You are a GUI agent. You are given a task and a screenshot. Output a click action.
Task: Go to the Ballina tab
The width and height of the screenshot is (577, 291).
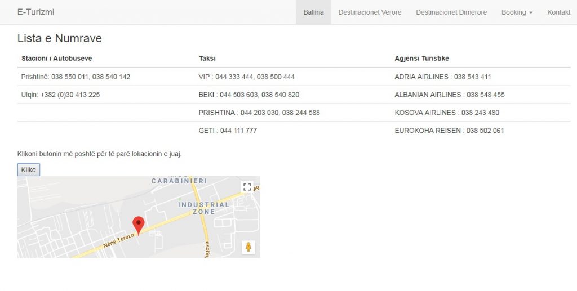[313, 12]
